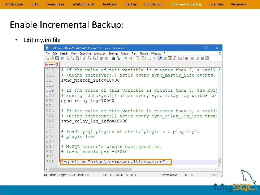Go to the Introduction slide section
Image resolution: width=260 pixels, height=195 pixels.
(x=13, y=4)
